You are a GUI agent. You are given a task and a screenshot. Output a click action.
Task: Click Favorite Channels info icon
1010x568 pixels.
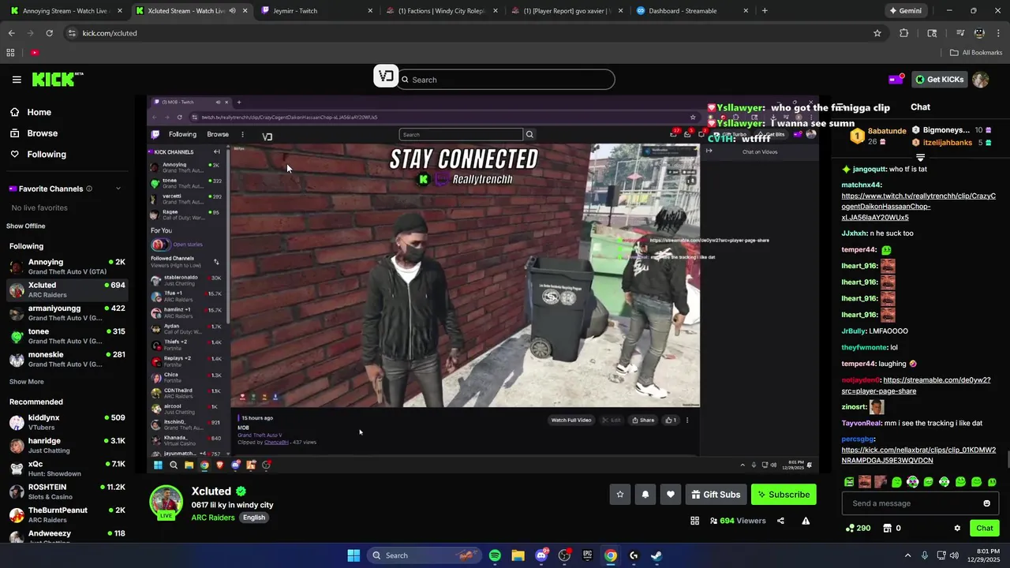click(x=89, y=189)
